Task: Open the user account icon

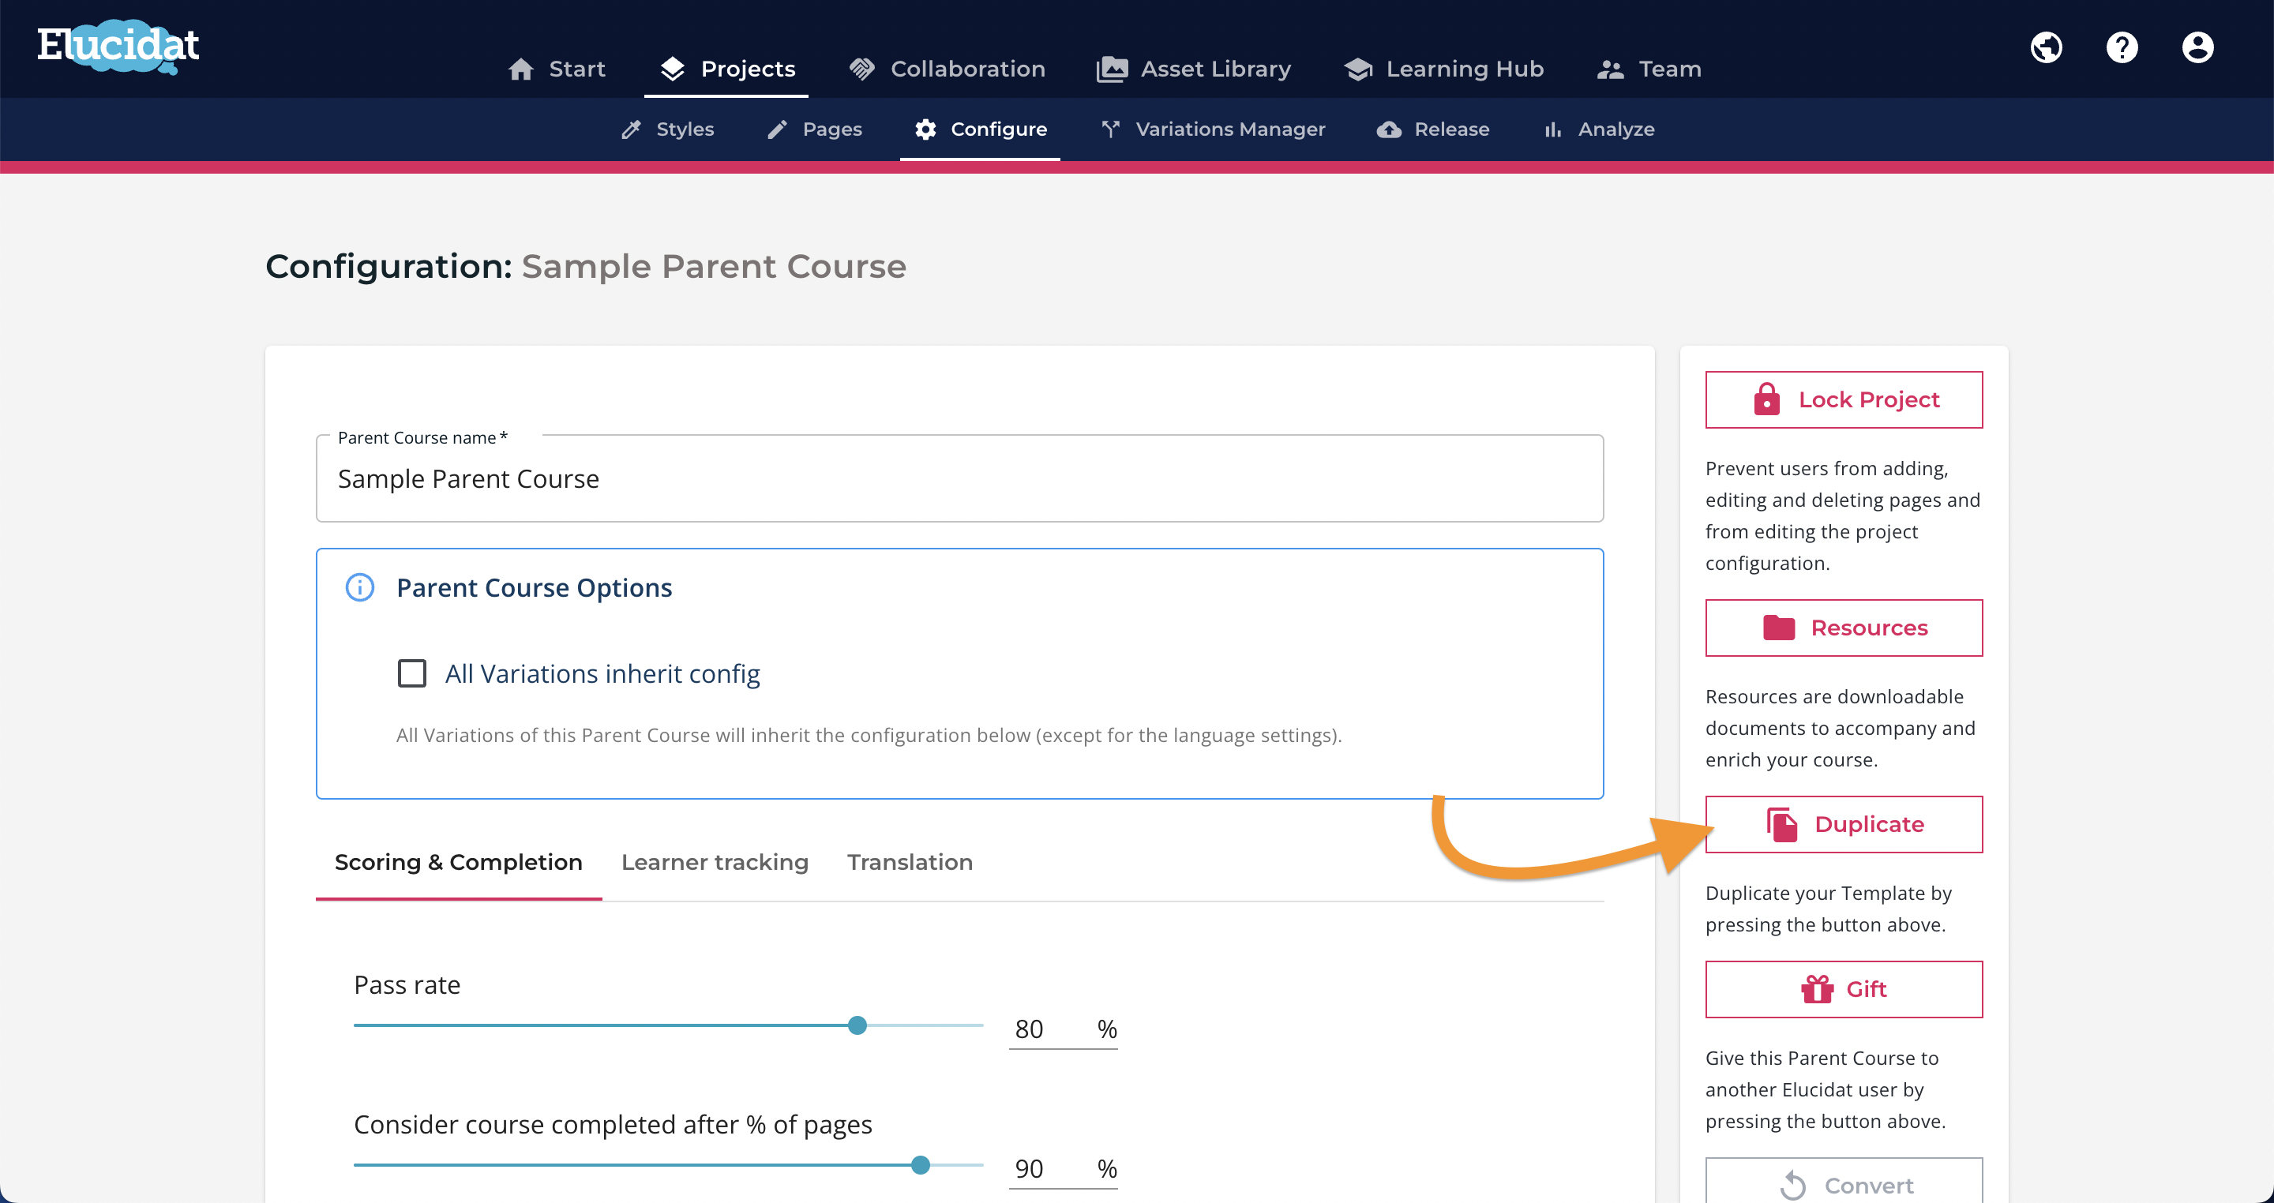Action: tap(2197, 47)
